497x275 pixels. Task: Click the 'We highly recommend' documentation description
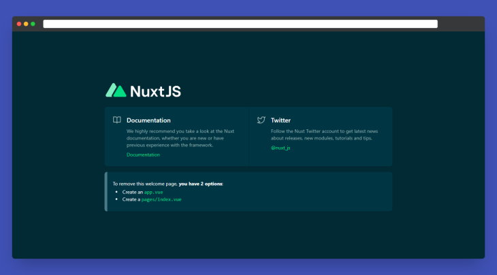(x=180, y=138)
